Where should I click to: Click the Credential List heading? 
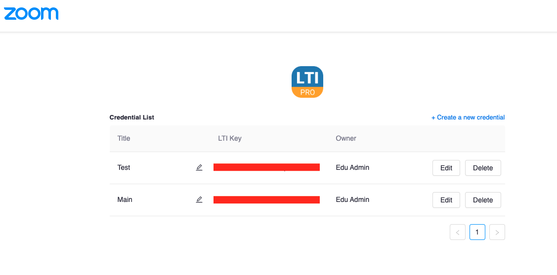pos(132,118)
